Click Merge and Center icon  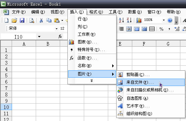point(129,29)
